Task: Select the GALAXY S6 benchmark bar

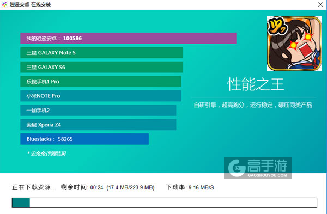Action: [x=102, y=67]
